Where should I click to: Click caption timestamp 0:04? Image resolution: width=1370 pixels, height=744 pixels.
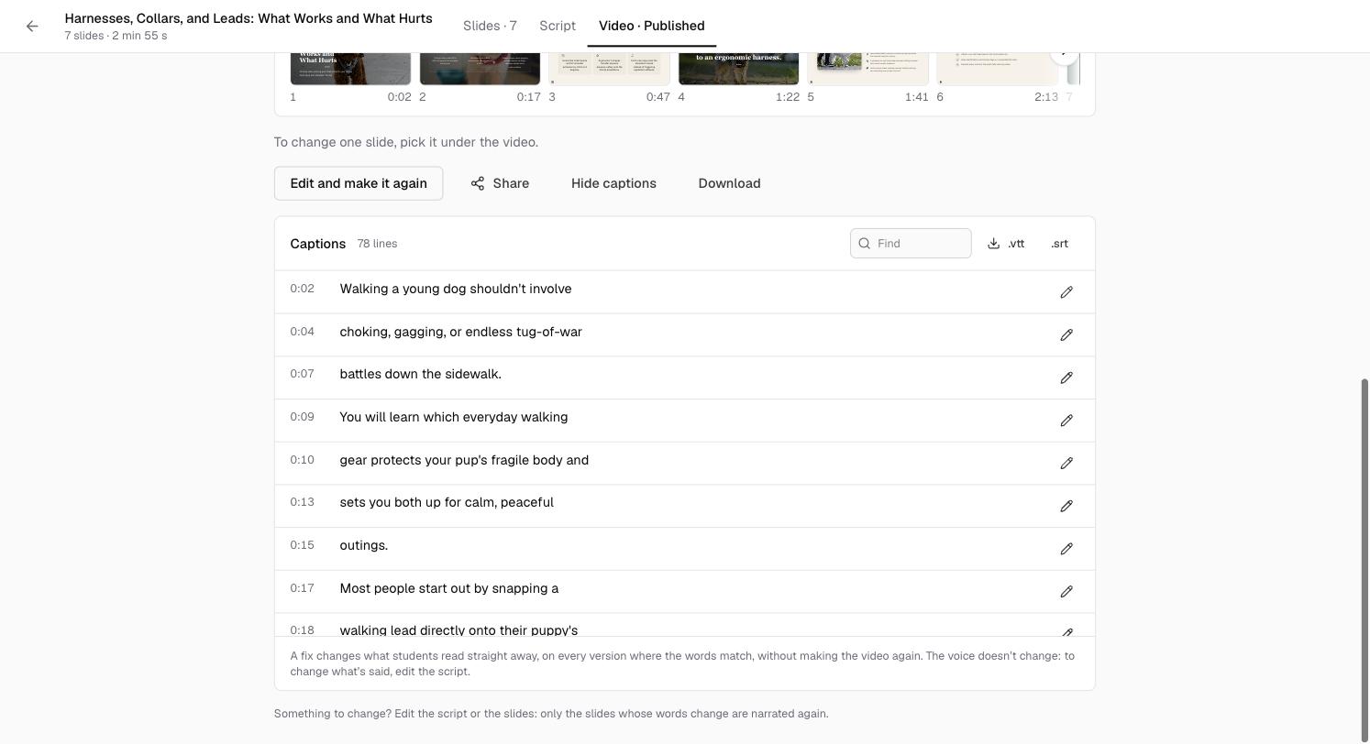(x=302, y=332)
